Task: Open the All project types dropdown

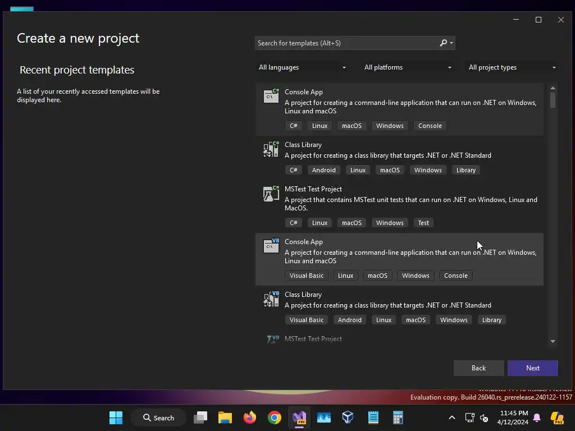Action: coord(512,67)
